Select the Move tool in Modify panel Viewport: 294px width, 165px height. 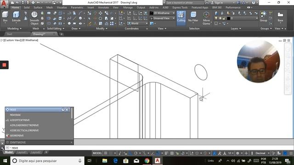(x=101, y=13)
